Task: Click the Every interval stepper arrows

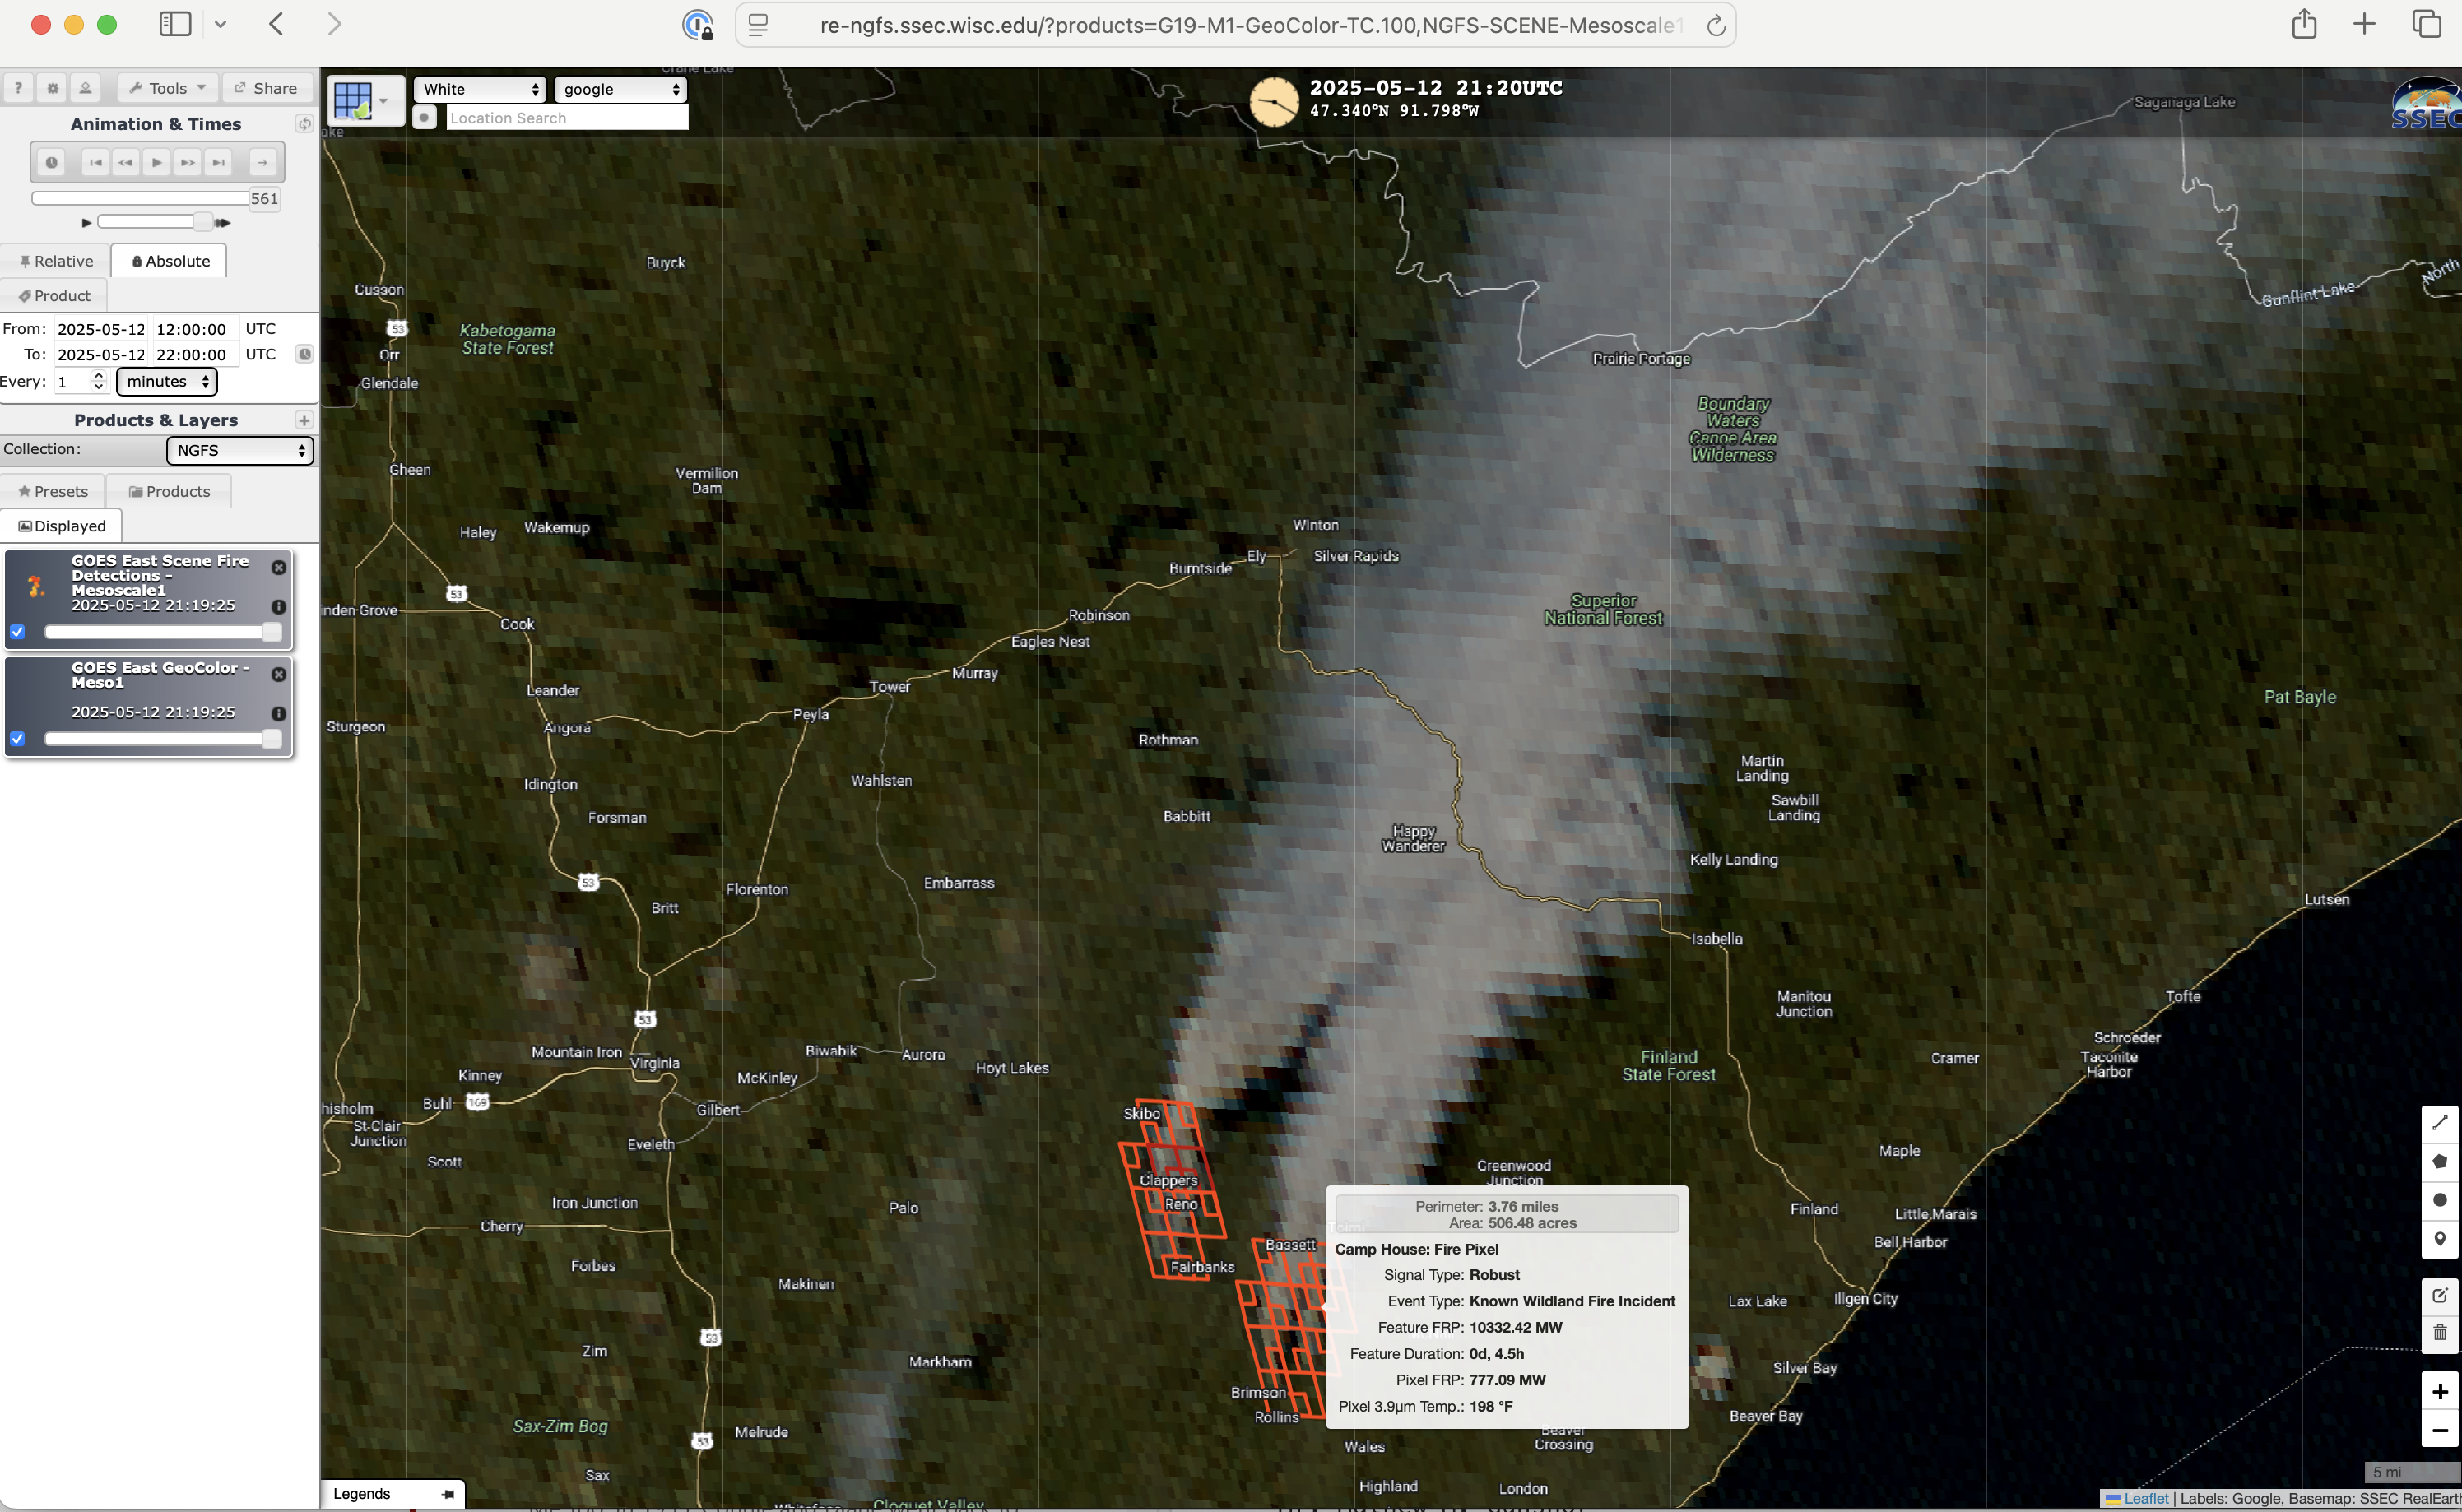Action: [98, 381]
